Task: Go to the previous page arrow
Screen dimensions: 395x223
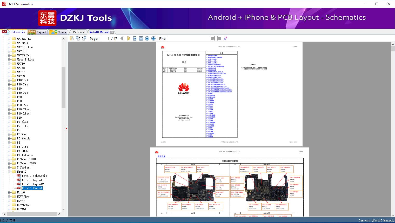Action: coord(122,38)
